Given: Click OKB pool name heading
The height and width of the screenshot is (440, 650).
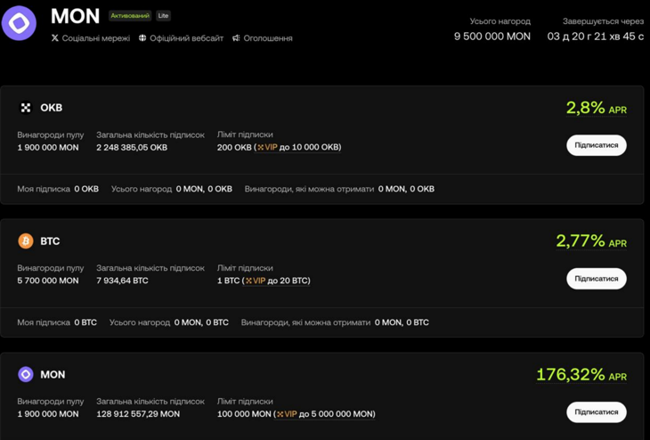Looking at the screenshot, I should [x=51, y=108].
